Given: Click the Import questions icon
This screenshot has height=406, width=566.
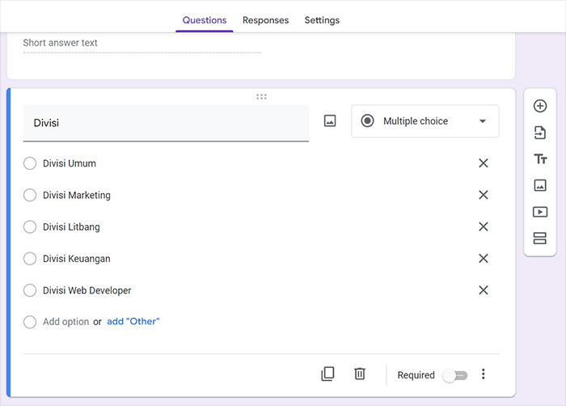Looking at the screenshot, I should [540, 133].
